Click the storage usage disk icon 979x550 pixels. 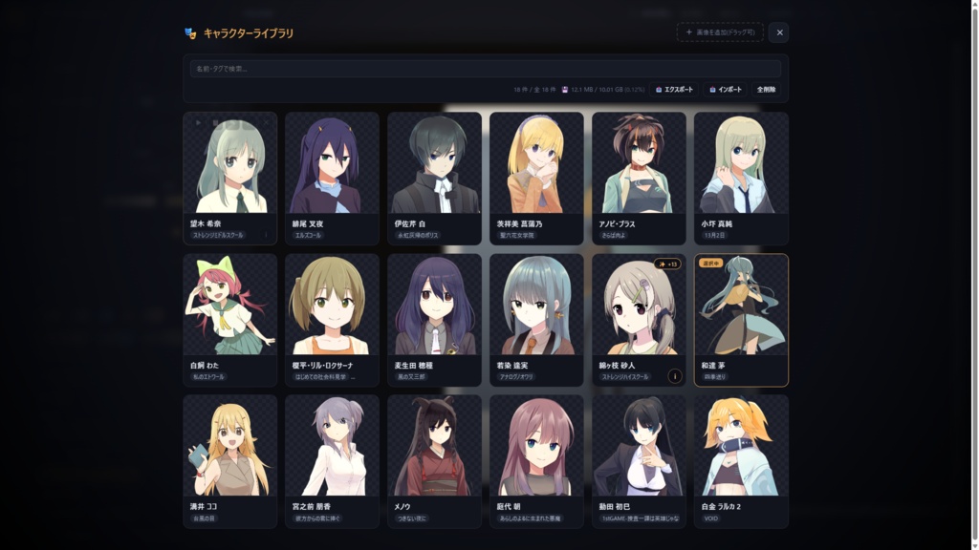(565, 90)
